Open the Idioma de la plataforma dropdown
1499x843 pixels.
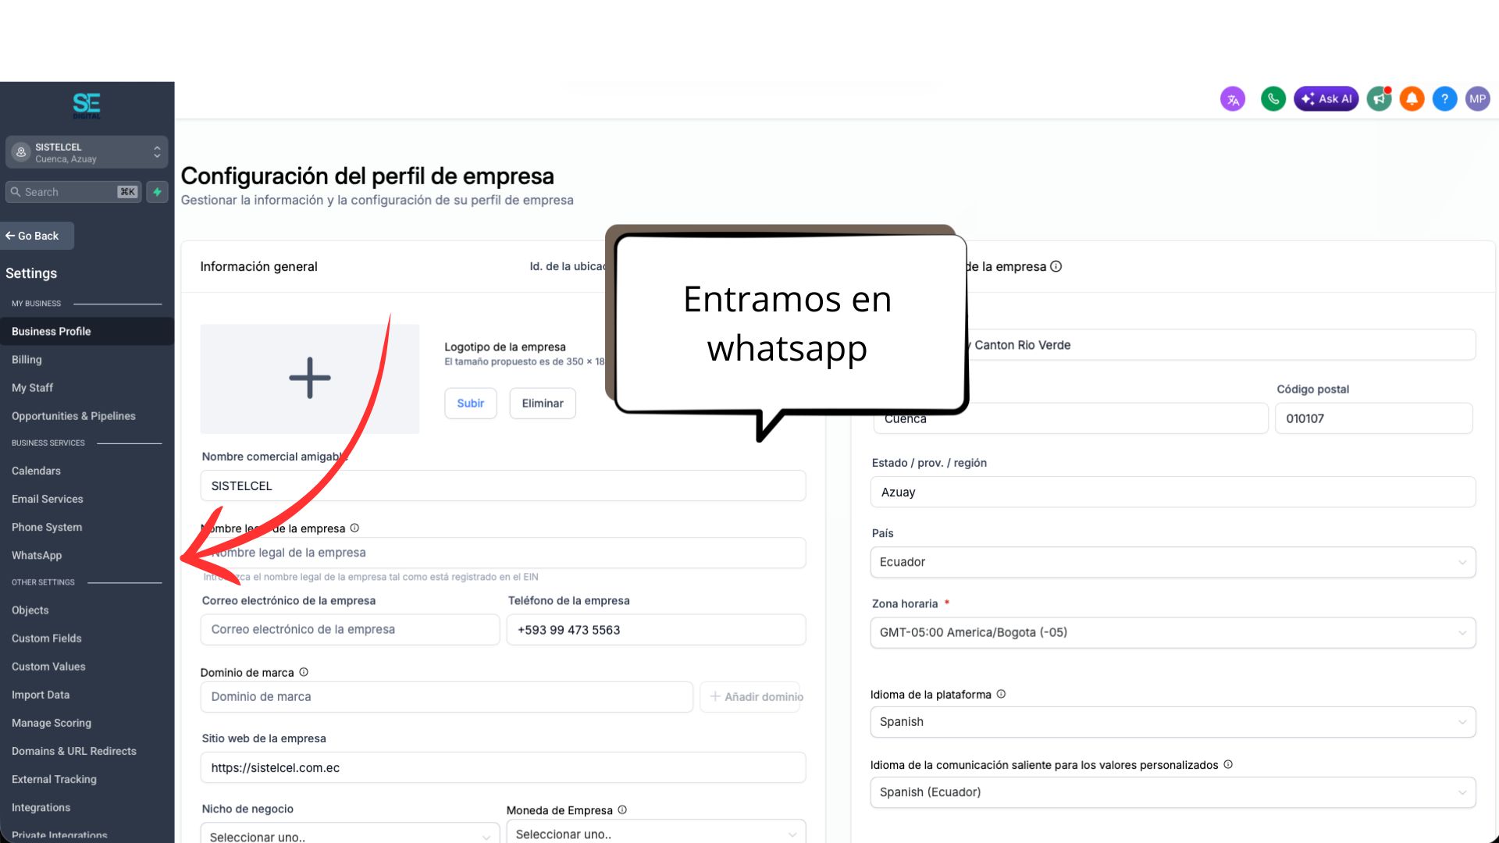coord(1173,722)
